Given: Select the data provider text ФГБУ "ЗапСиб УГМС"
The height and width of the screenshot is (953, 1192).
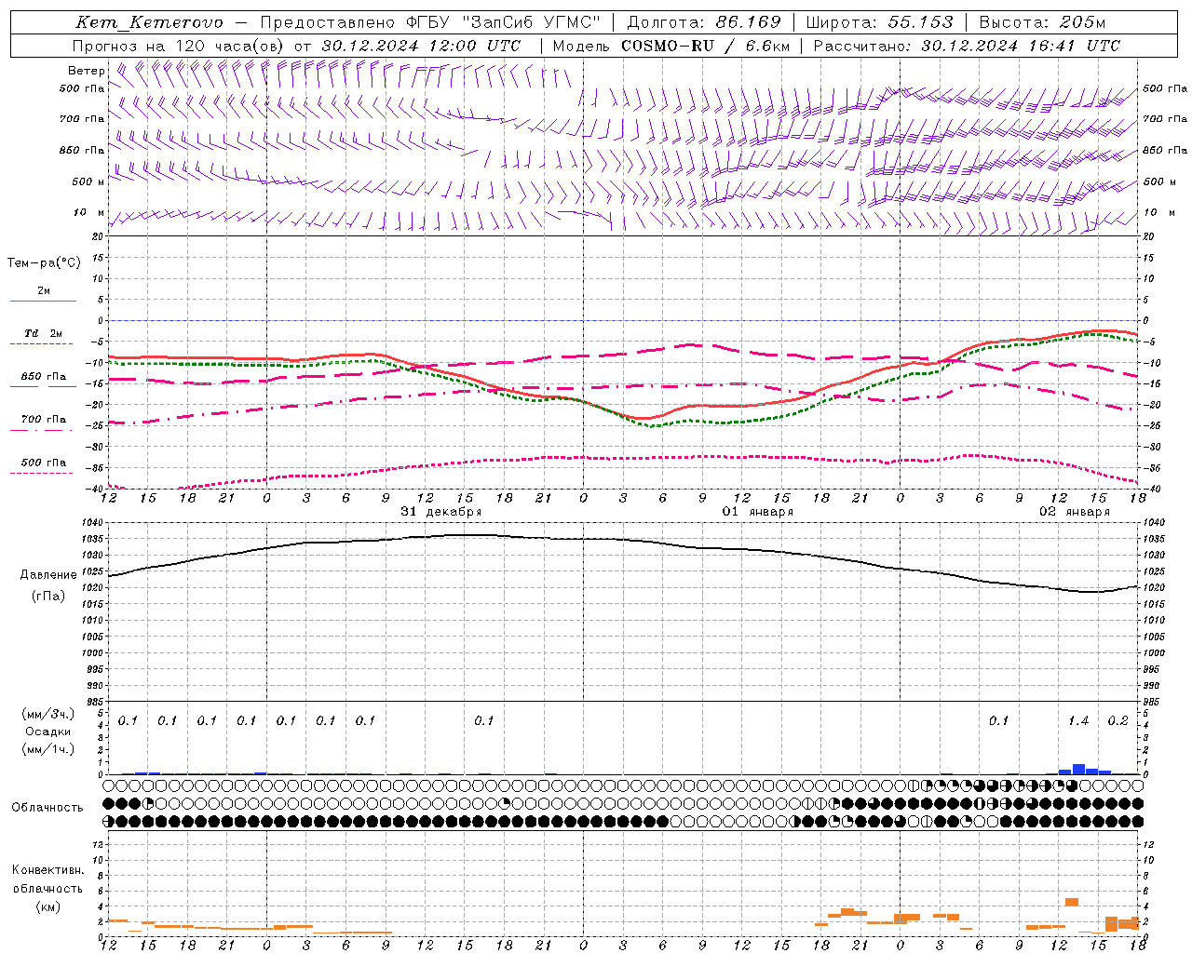Looking at the screenshot, I should pyautogui.click(x=504, y=22).
